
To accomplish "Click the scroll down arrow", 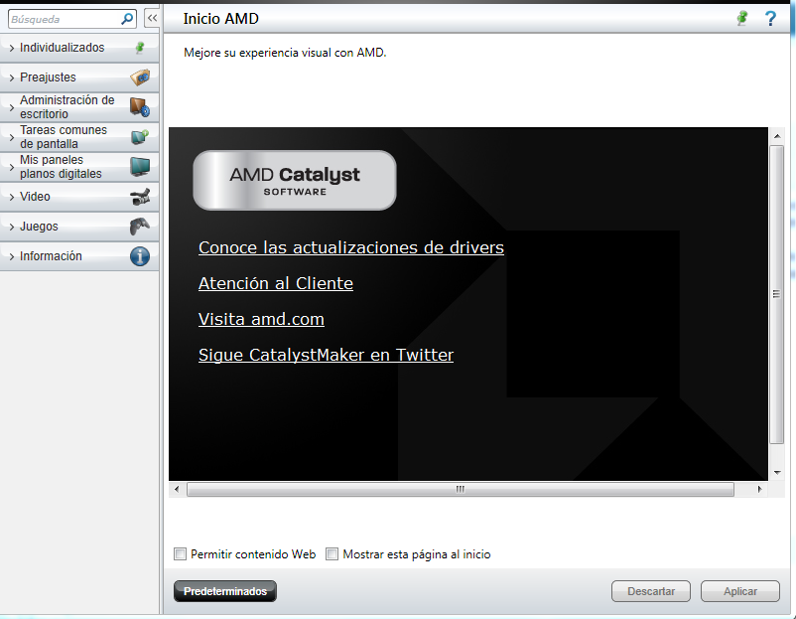I will click(777, 473).
